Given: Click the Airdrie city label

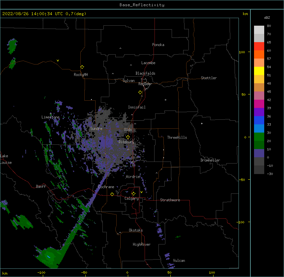Looking at the screenshot, I should tap(133, 177).
